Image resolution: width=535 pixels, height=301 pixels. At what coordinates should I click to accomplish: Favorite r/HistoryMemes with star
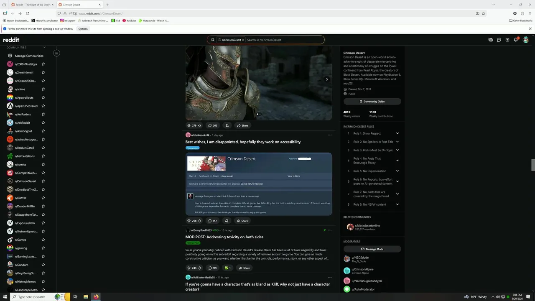point(43,281)
